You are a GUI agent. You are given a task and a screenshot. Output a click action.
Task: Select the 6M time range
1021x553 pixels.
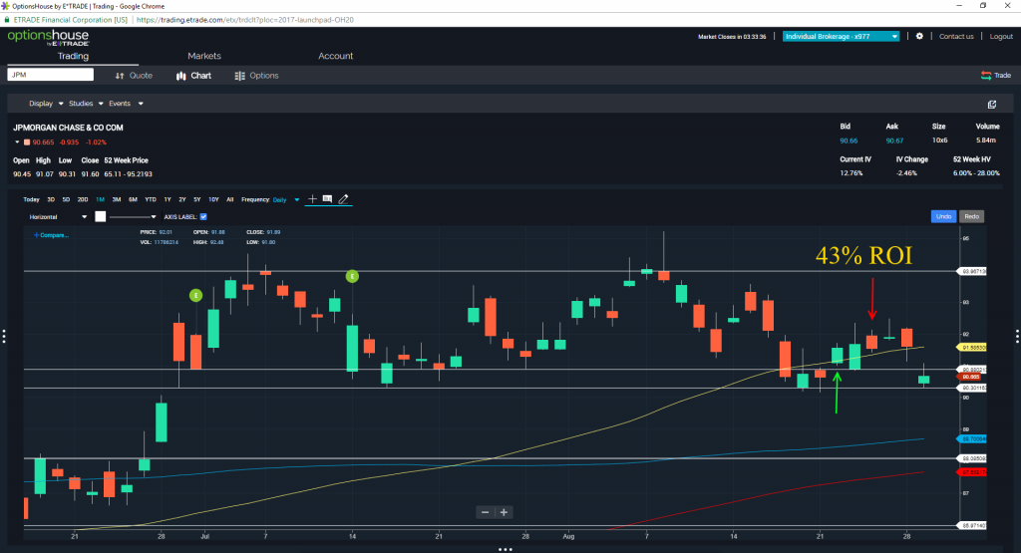pos(133,199)
